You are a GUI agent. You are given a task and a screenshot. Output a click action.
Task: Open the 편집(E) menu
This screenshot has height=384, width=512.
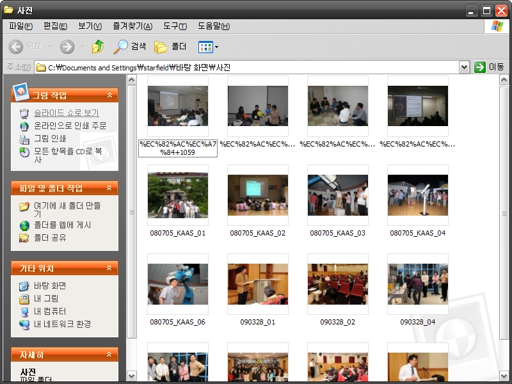[56, 26]
